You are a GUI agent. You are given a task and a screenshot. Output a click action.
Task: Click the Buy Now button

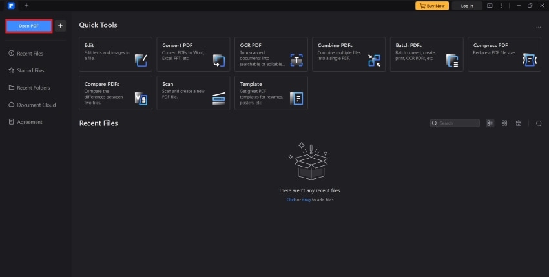tap(432, 6)
